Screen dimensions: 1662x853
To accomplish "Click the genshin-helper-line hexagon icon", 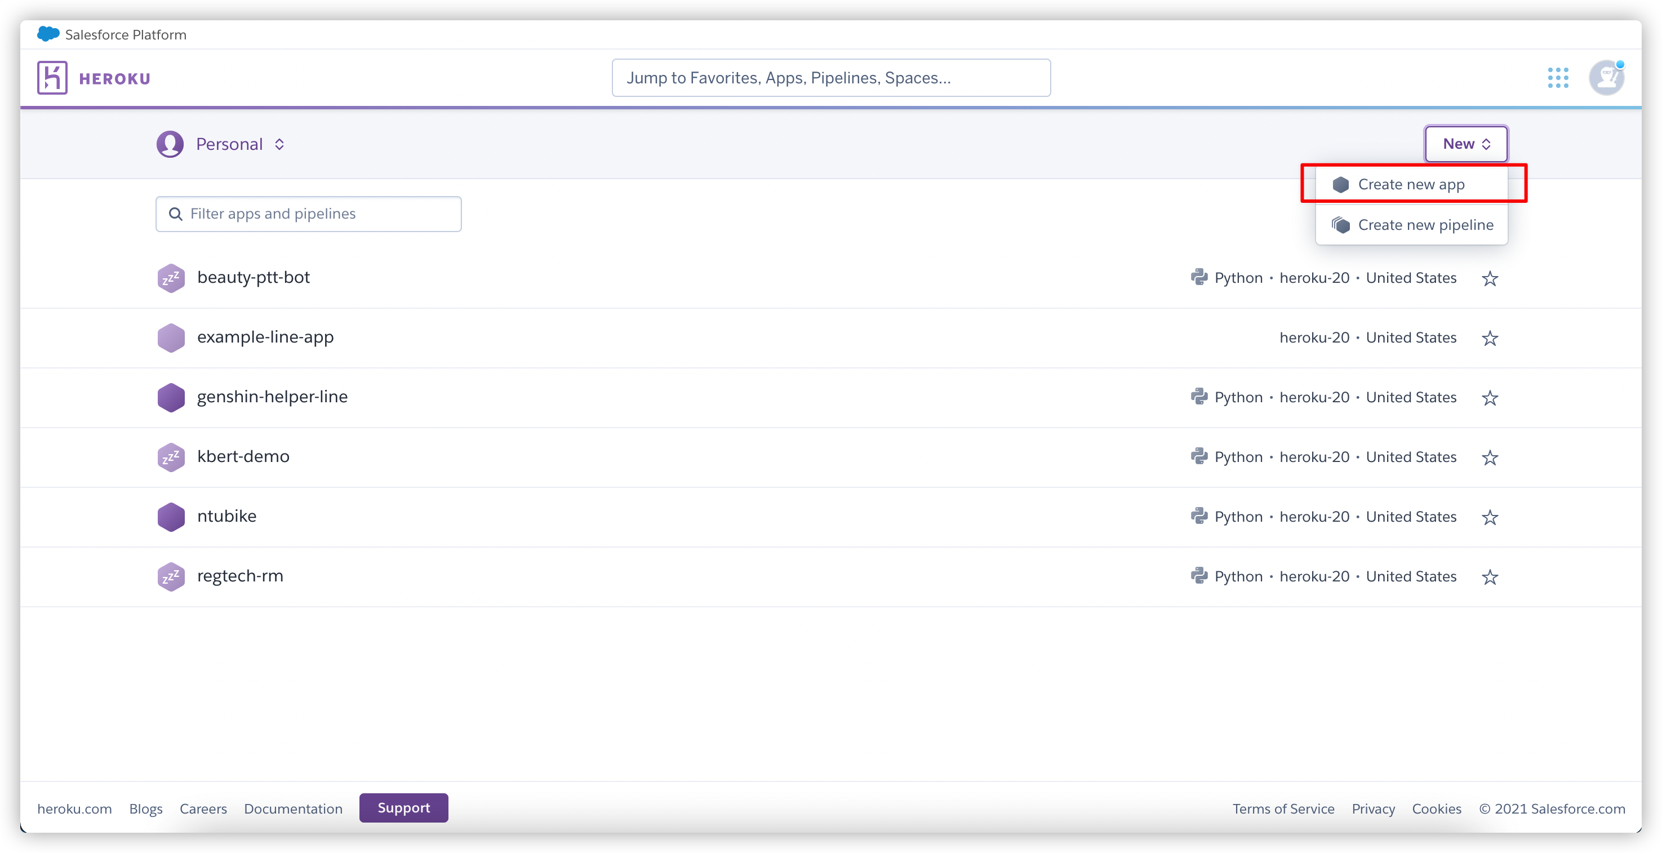I will (171, 397).
